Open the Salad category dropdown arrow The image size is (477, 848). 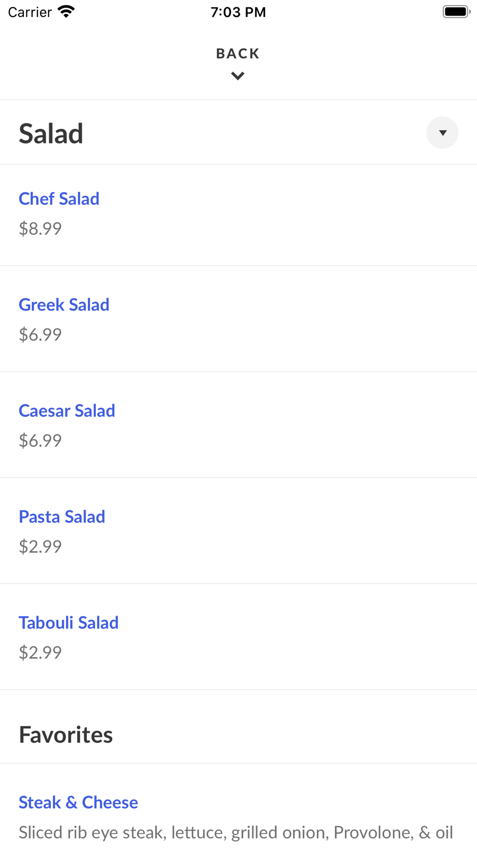(x=442, y=133)
